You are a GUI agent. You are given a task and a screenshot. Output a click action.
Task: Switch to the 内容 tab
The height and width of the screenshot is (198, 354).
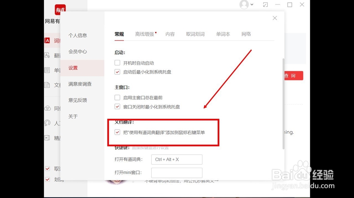point(170,34)
